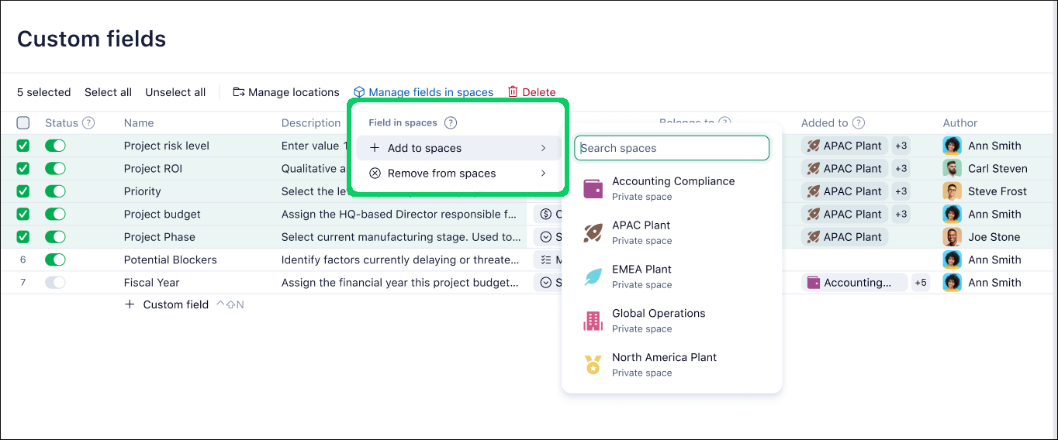Click Accounting tag in Fiscal Year row
The image size is (1058, 440).
coord(853,283)
